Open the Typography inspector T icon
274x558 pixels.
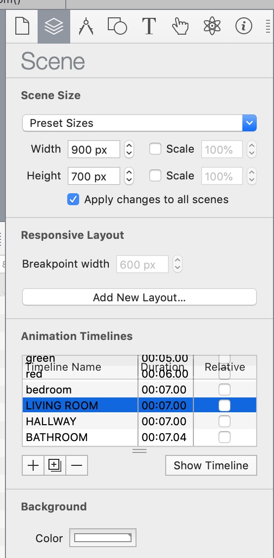[x=149, y=27]
